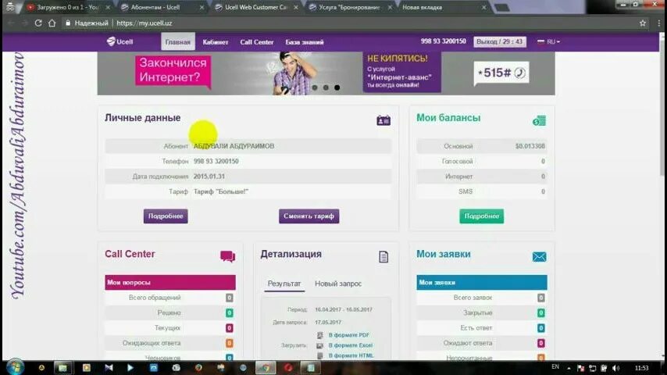Click the Детализация document icon

point(383,257)
